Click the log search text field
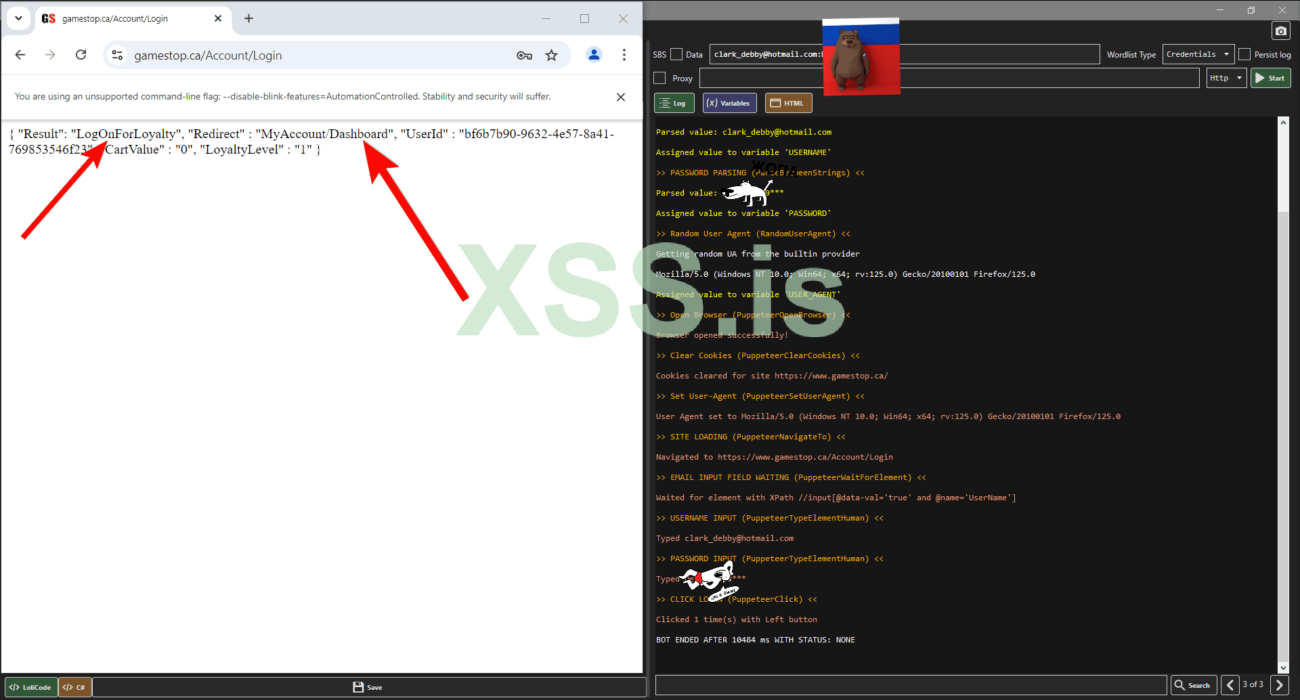Viewport: 1300px width, 700px height. pos(911,685)
